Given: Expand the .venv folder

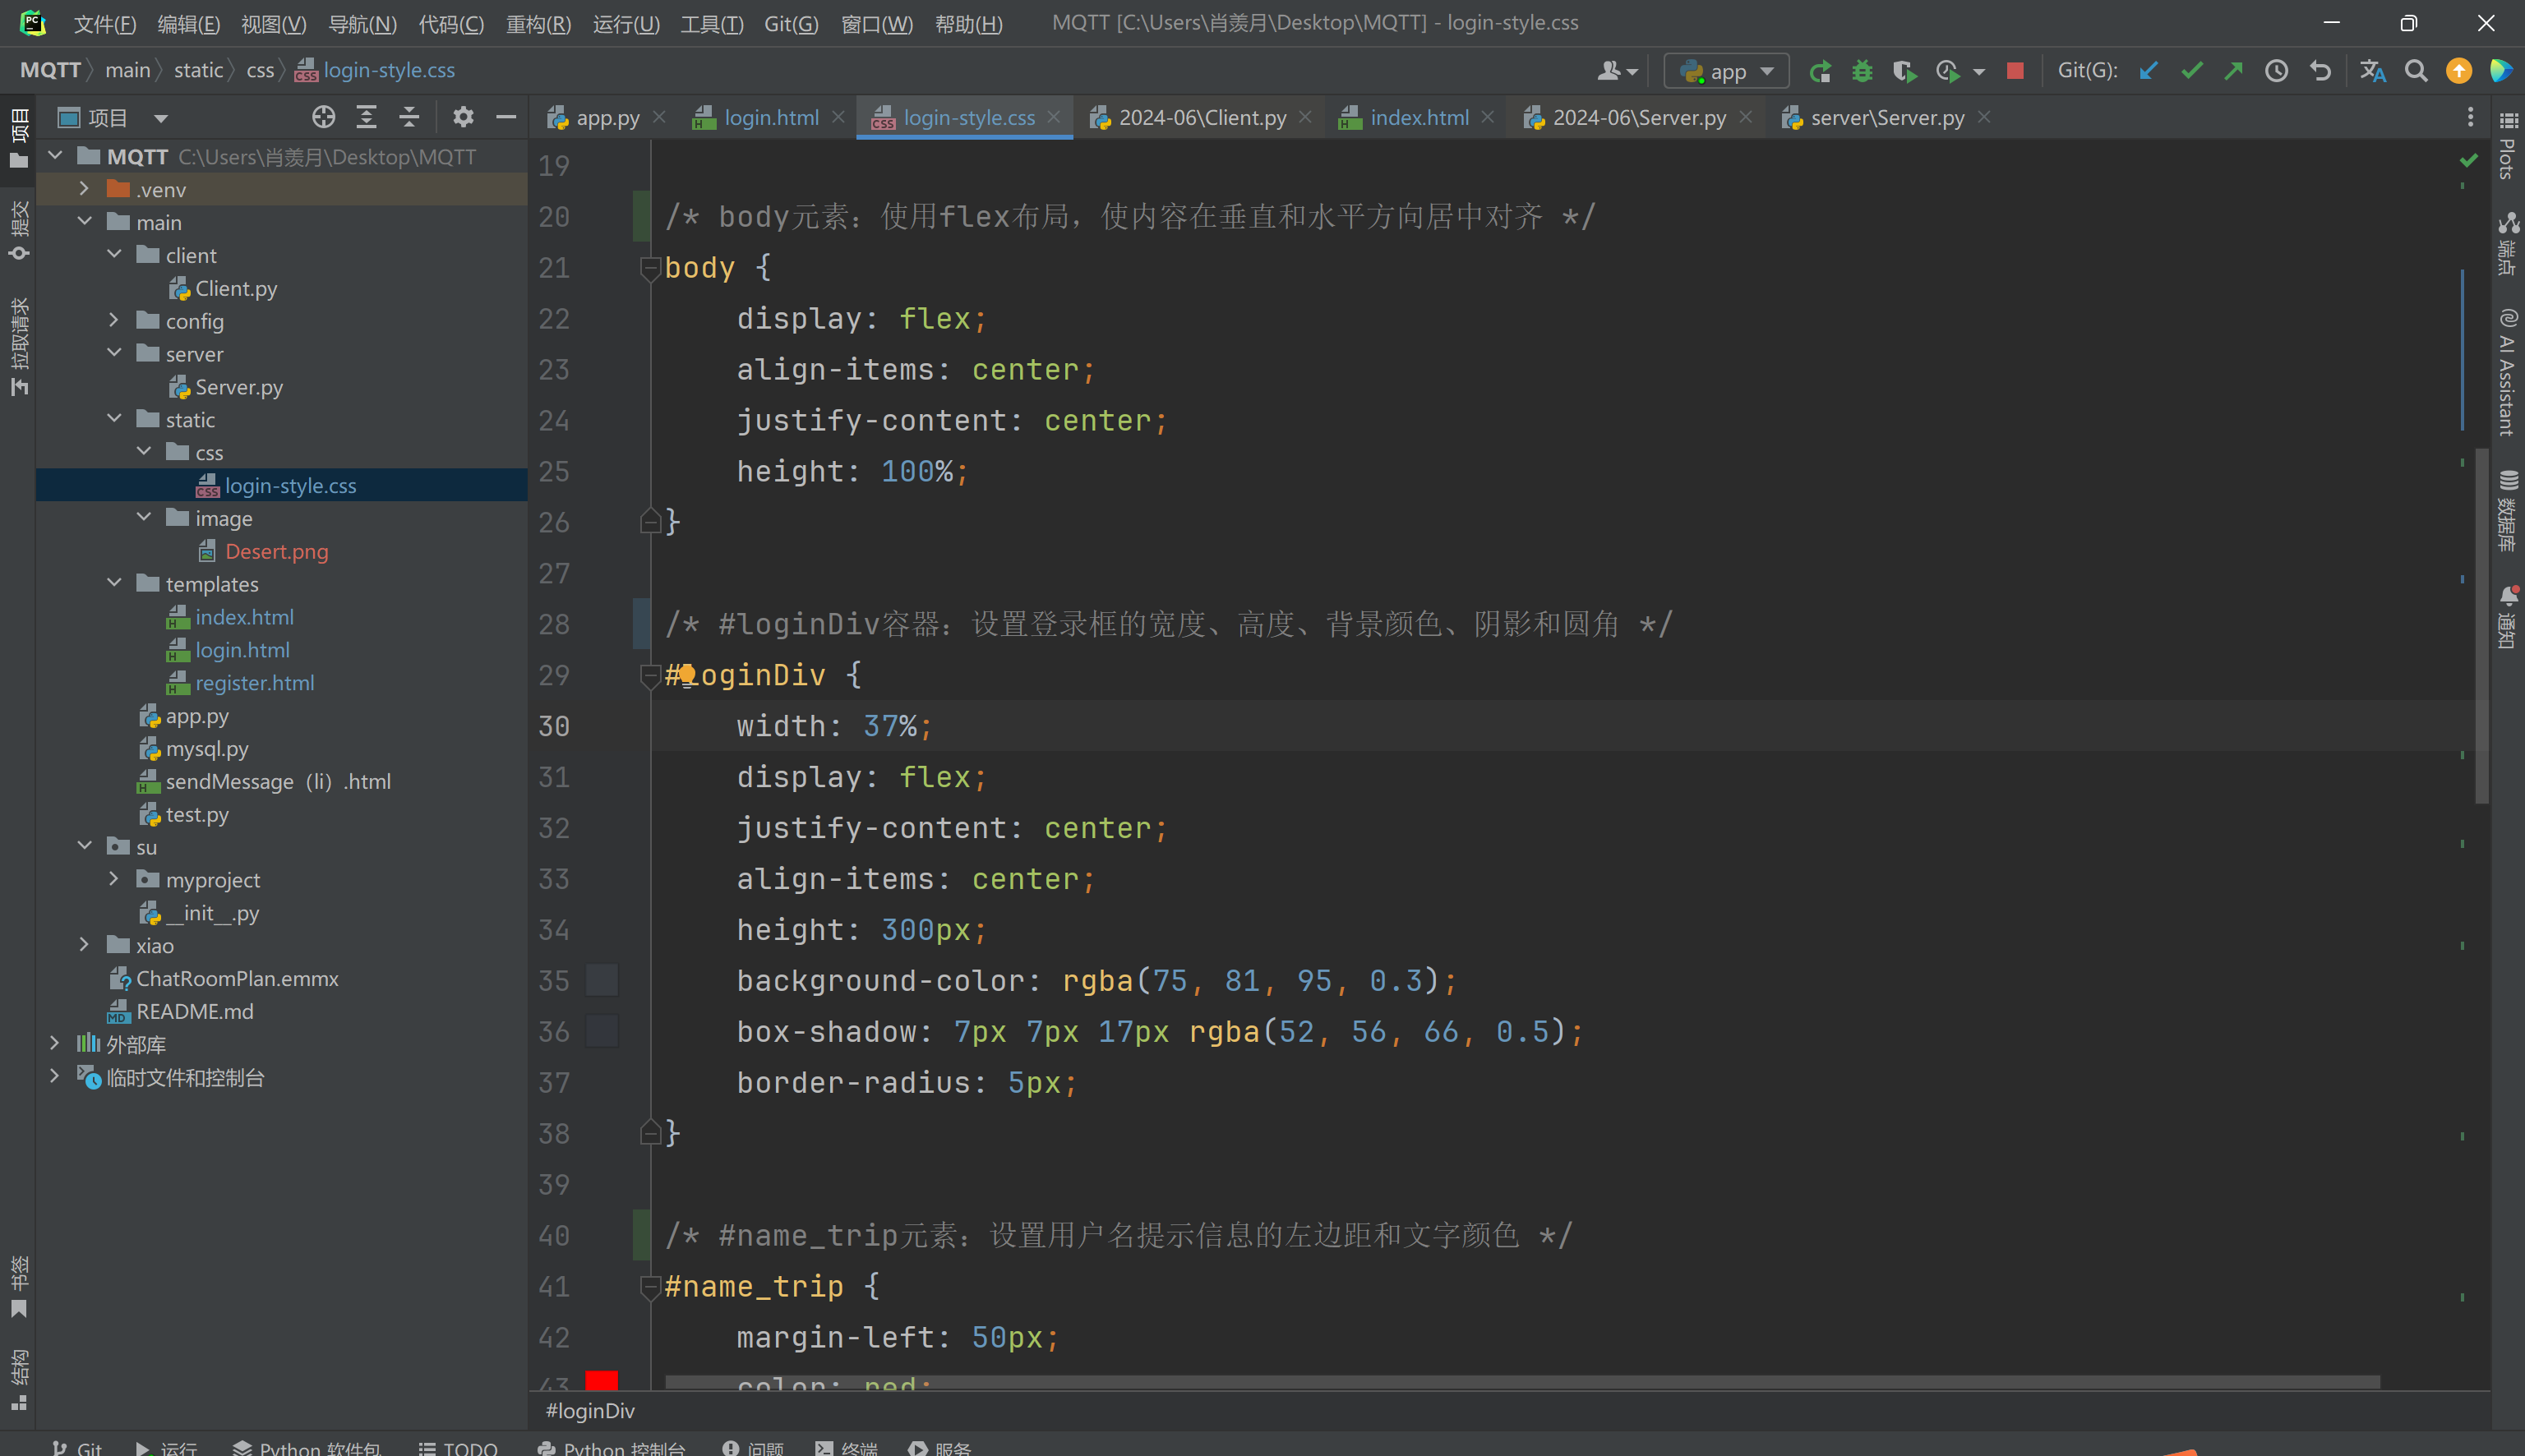Looking at the screenshot, I should click(84, 189).
